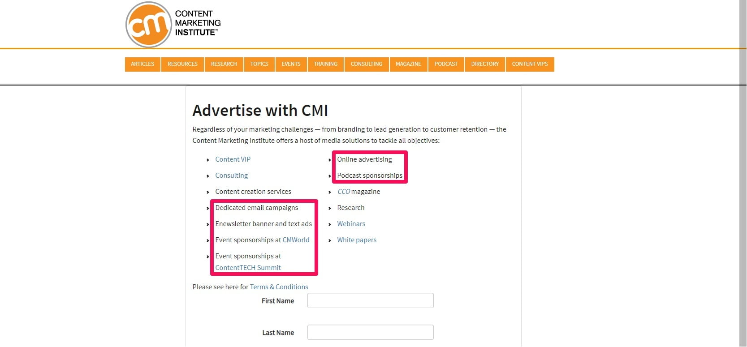This screenshot has width=747, height=347.
Task: Select TRAINING in the orange menu
Action: (x=326, y=64)
